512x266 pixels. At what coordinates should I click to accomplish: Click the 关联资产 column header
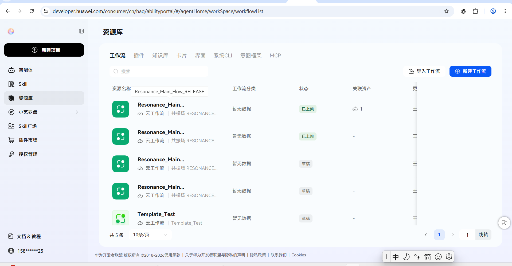coord(362,88)
